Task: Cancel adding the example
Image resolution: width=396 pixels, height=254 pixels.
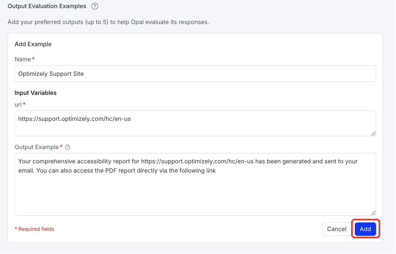Action: point(337,229)
